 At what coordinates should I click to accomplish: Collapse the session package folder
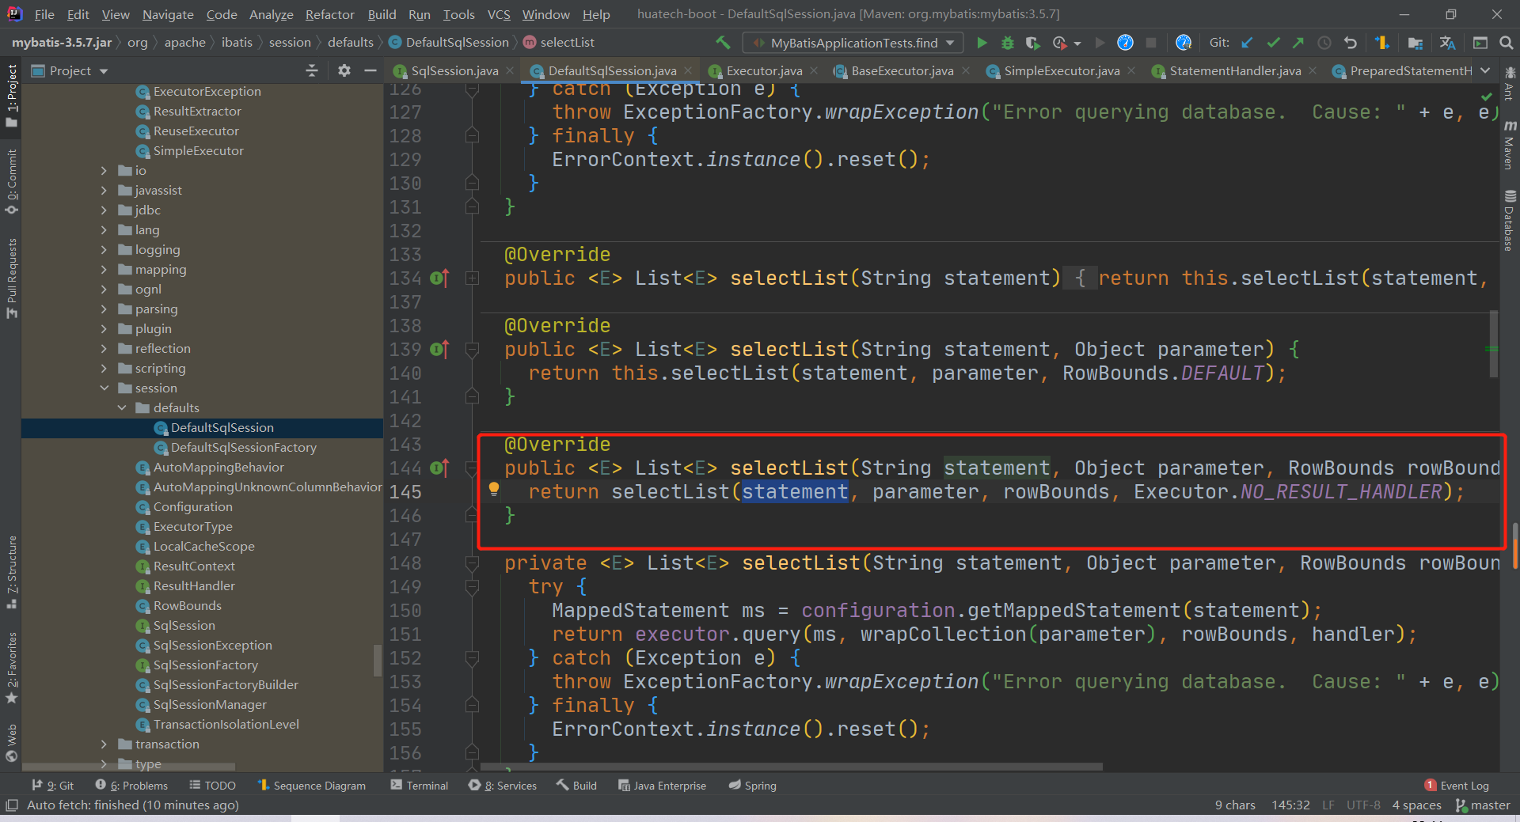[104, 388]
